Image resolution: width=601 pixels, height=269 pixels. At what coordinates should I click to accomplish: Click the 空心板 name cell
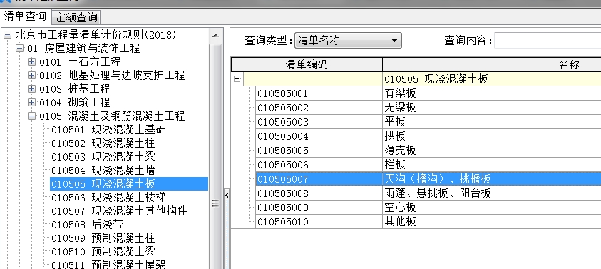492,208
